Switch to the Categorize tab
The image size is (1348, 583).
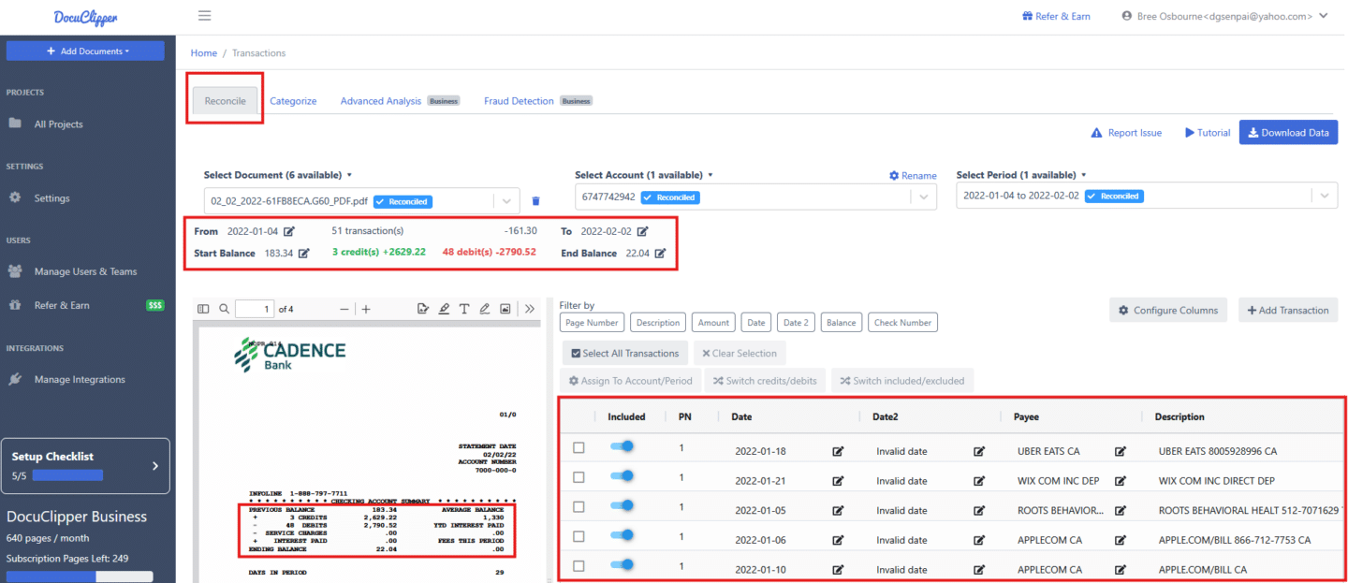(x=293, y=101)
